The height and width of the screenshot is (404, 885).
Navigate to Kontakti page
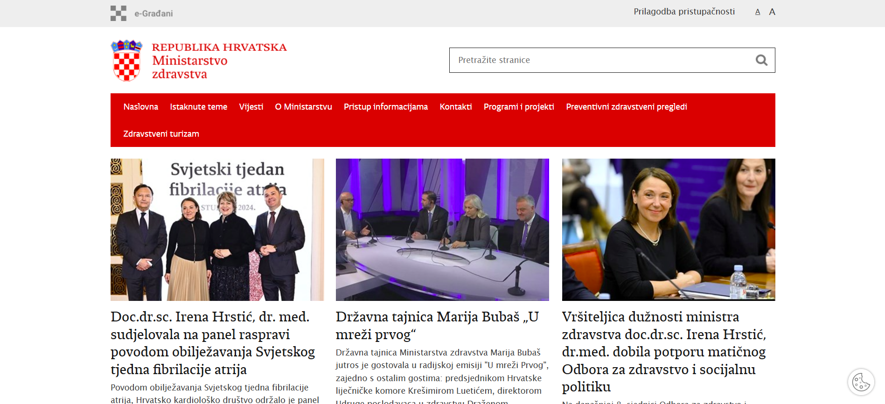coord(455,107)
